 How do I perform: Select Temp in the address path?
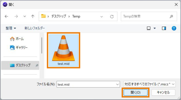[x=76, y=16]
